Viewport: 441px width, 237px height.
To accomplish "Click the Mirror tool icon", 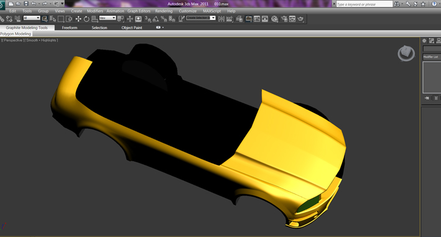I will tap(221, 19).
